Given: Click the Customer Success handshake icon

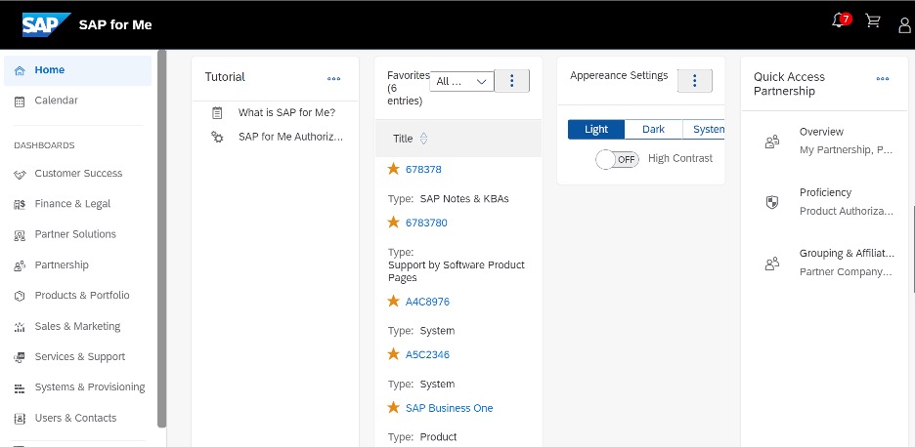Looking at the screenshot, I should click(x=20, y=175).
